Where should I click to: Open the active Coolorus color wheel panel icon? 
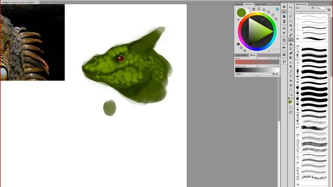(284, 11)
